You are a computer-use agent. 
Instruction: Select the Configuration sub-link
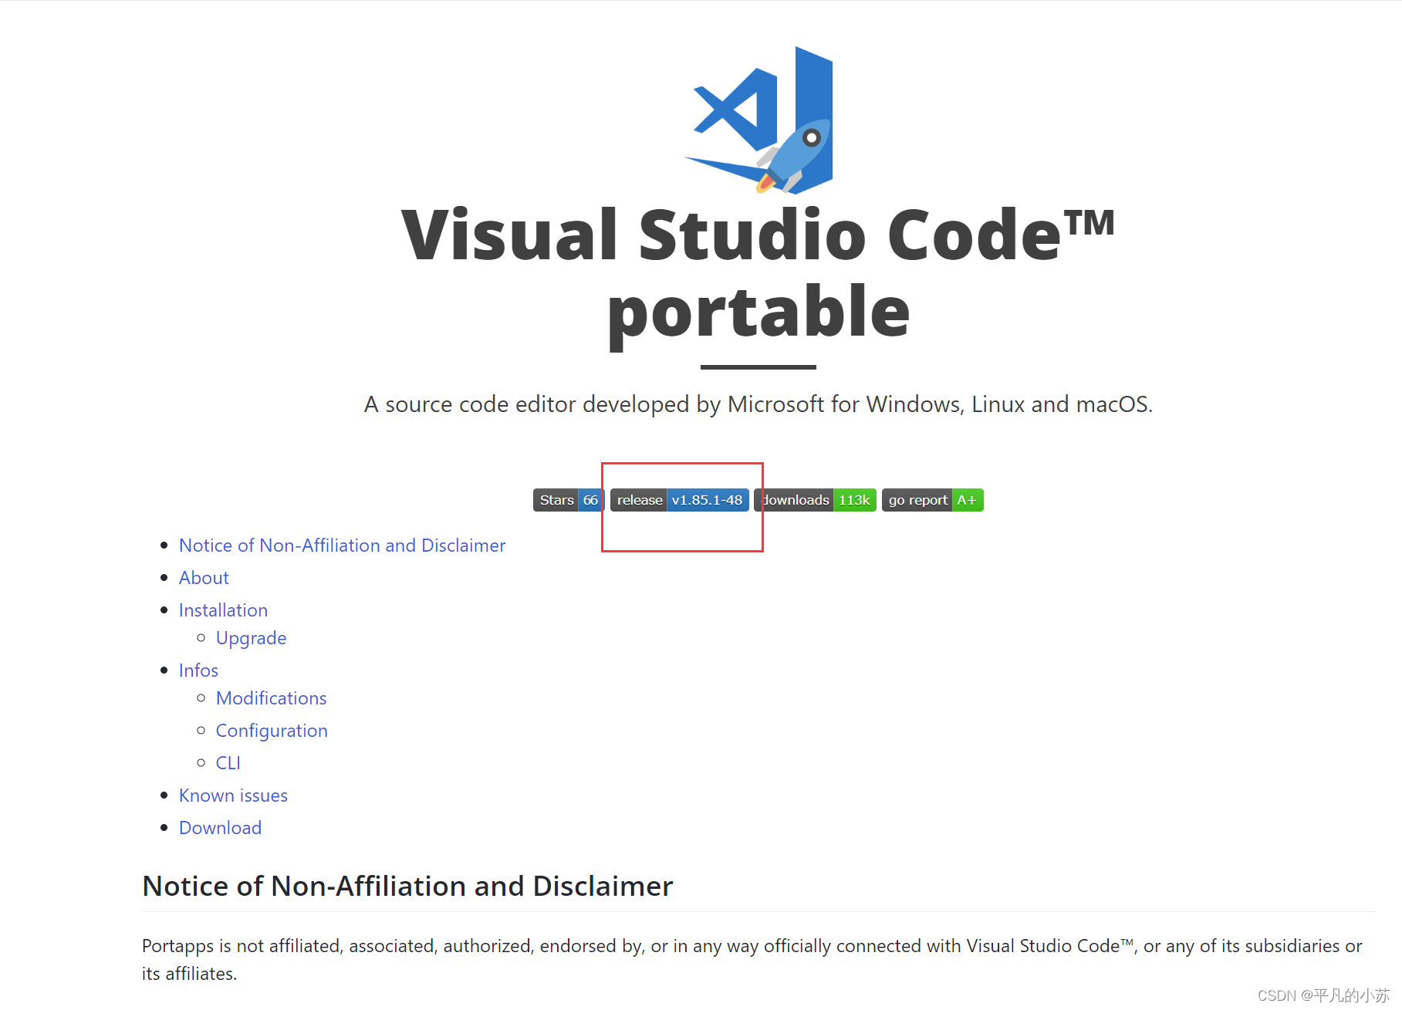(272, 731)
